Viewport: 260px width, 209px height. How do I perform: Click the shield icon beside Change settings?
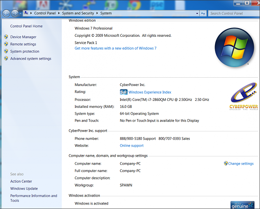point(226,163)
